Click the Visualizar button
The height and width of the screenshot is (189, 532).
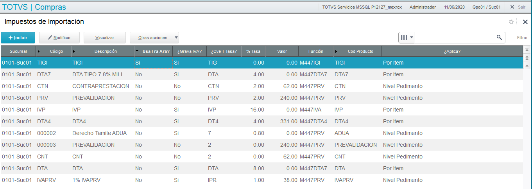[104, 38]
